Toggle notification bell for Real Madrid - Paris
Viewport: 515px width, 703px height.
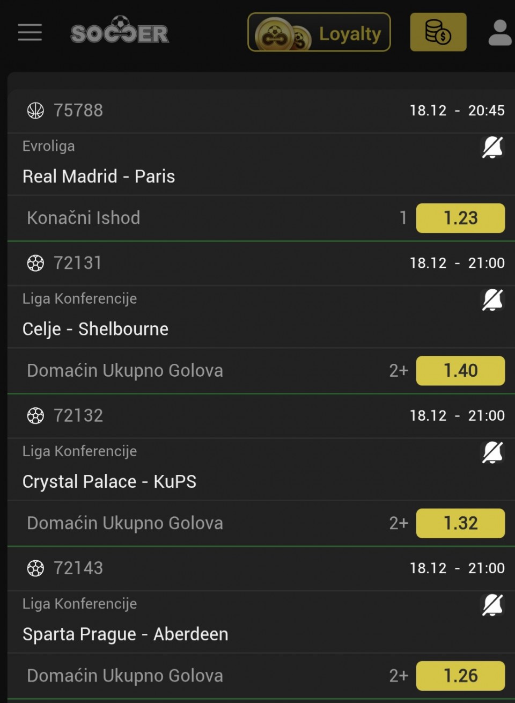click(492, 147)
